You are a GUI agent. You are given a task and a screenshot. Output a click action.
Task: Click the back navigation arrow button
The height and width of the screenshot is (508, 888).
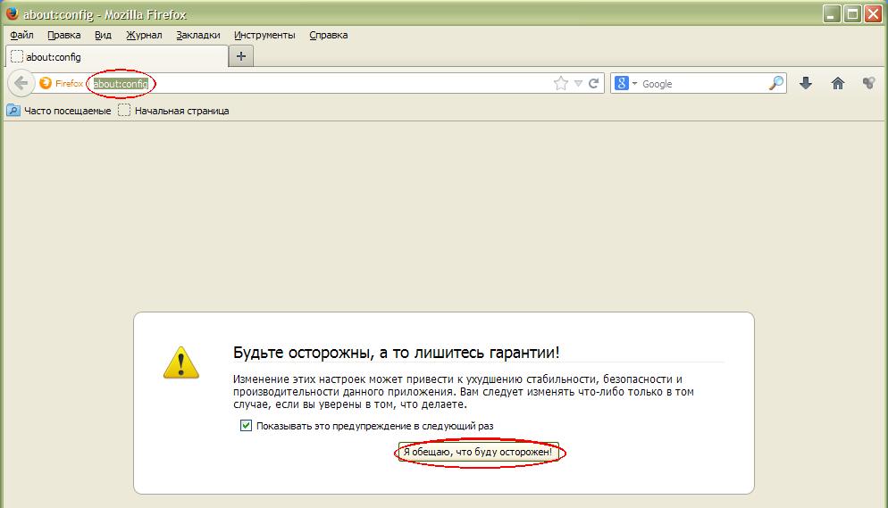click(21, 84)
